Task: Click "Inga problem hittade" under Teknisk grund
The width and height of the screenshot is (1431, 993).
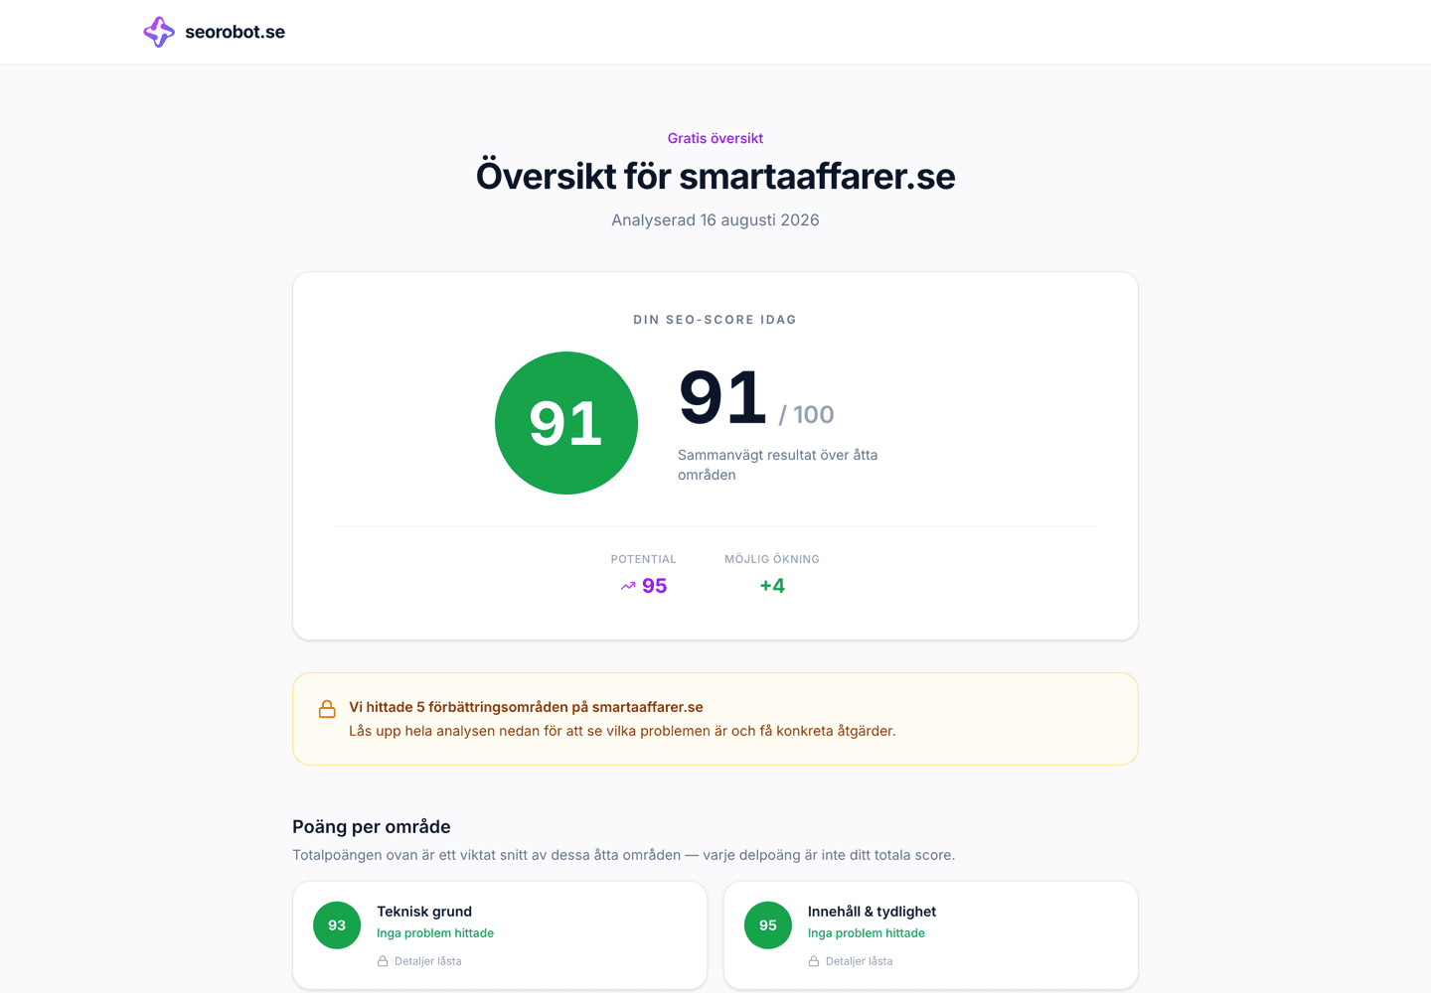Action: click(x=435, y=933)
